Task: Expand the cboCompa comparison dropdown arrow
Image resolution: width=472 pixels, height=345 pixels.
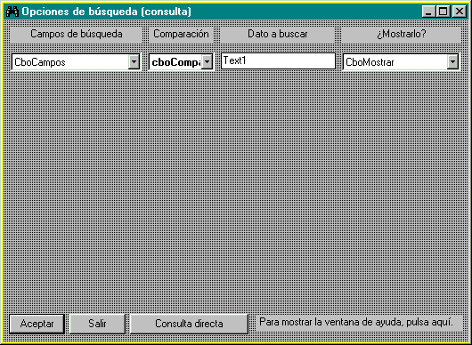Action: click(x=207, y=62)
